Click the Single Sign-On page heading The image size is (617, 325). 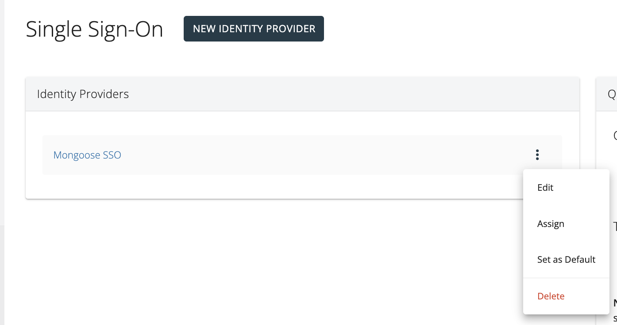coord(94,30)
